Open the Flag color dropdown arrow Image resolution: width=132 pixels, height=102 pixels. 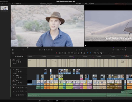coord(89,53)
